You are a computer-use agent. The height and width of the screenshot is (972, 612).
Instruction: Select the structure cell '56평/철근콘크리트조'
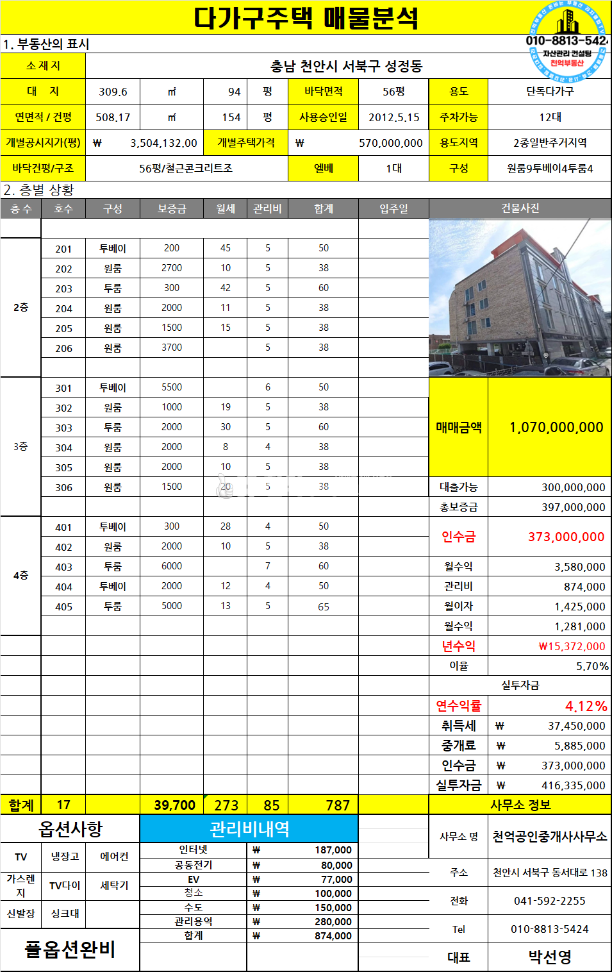point(186,169)
